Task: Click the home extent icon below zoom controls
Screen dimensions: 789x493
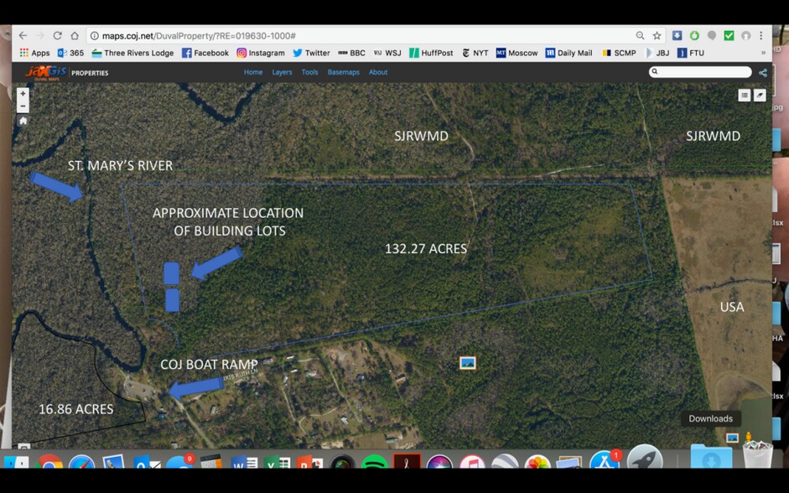Action: (22, 121)
